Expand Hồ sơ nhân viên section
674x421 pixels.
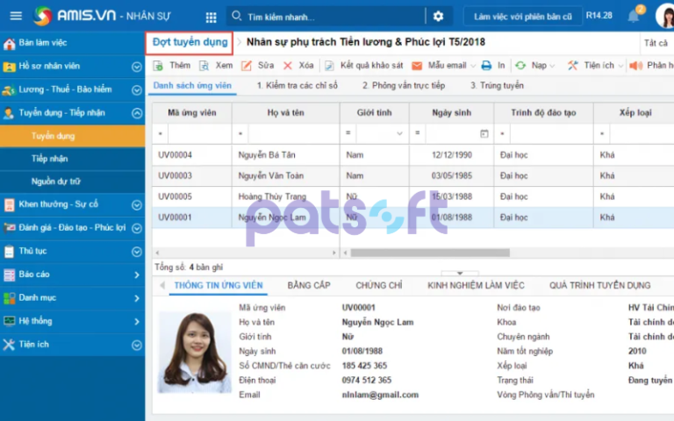coord(137,67)
